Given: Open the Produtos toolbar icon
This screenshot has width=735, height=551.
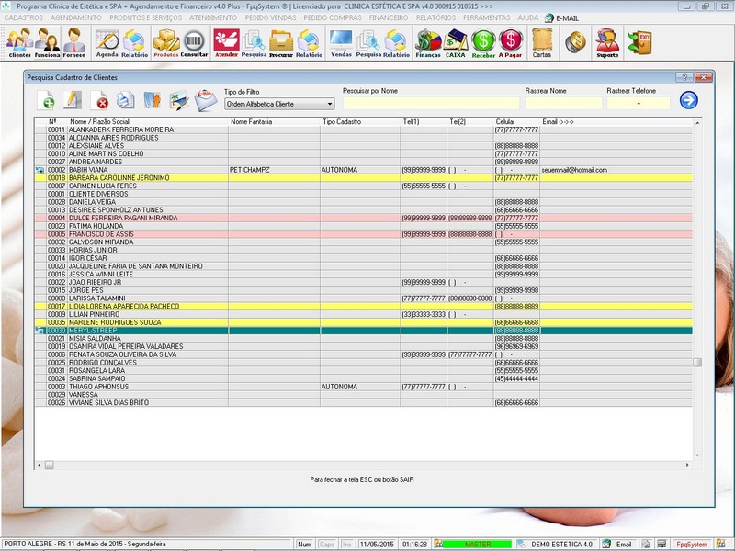Looking at the screenshot, I should point(166,42).
